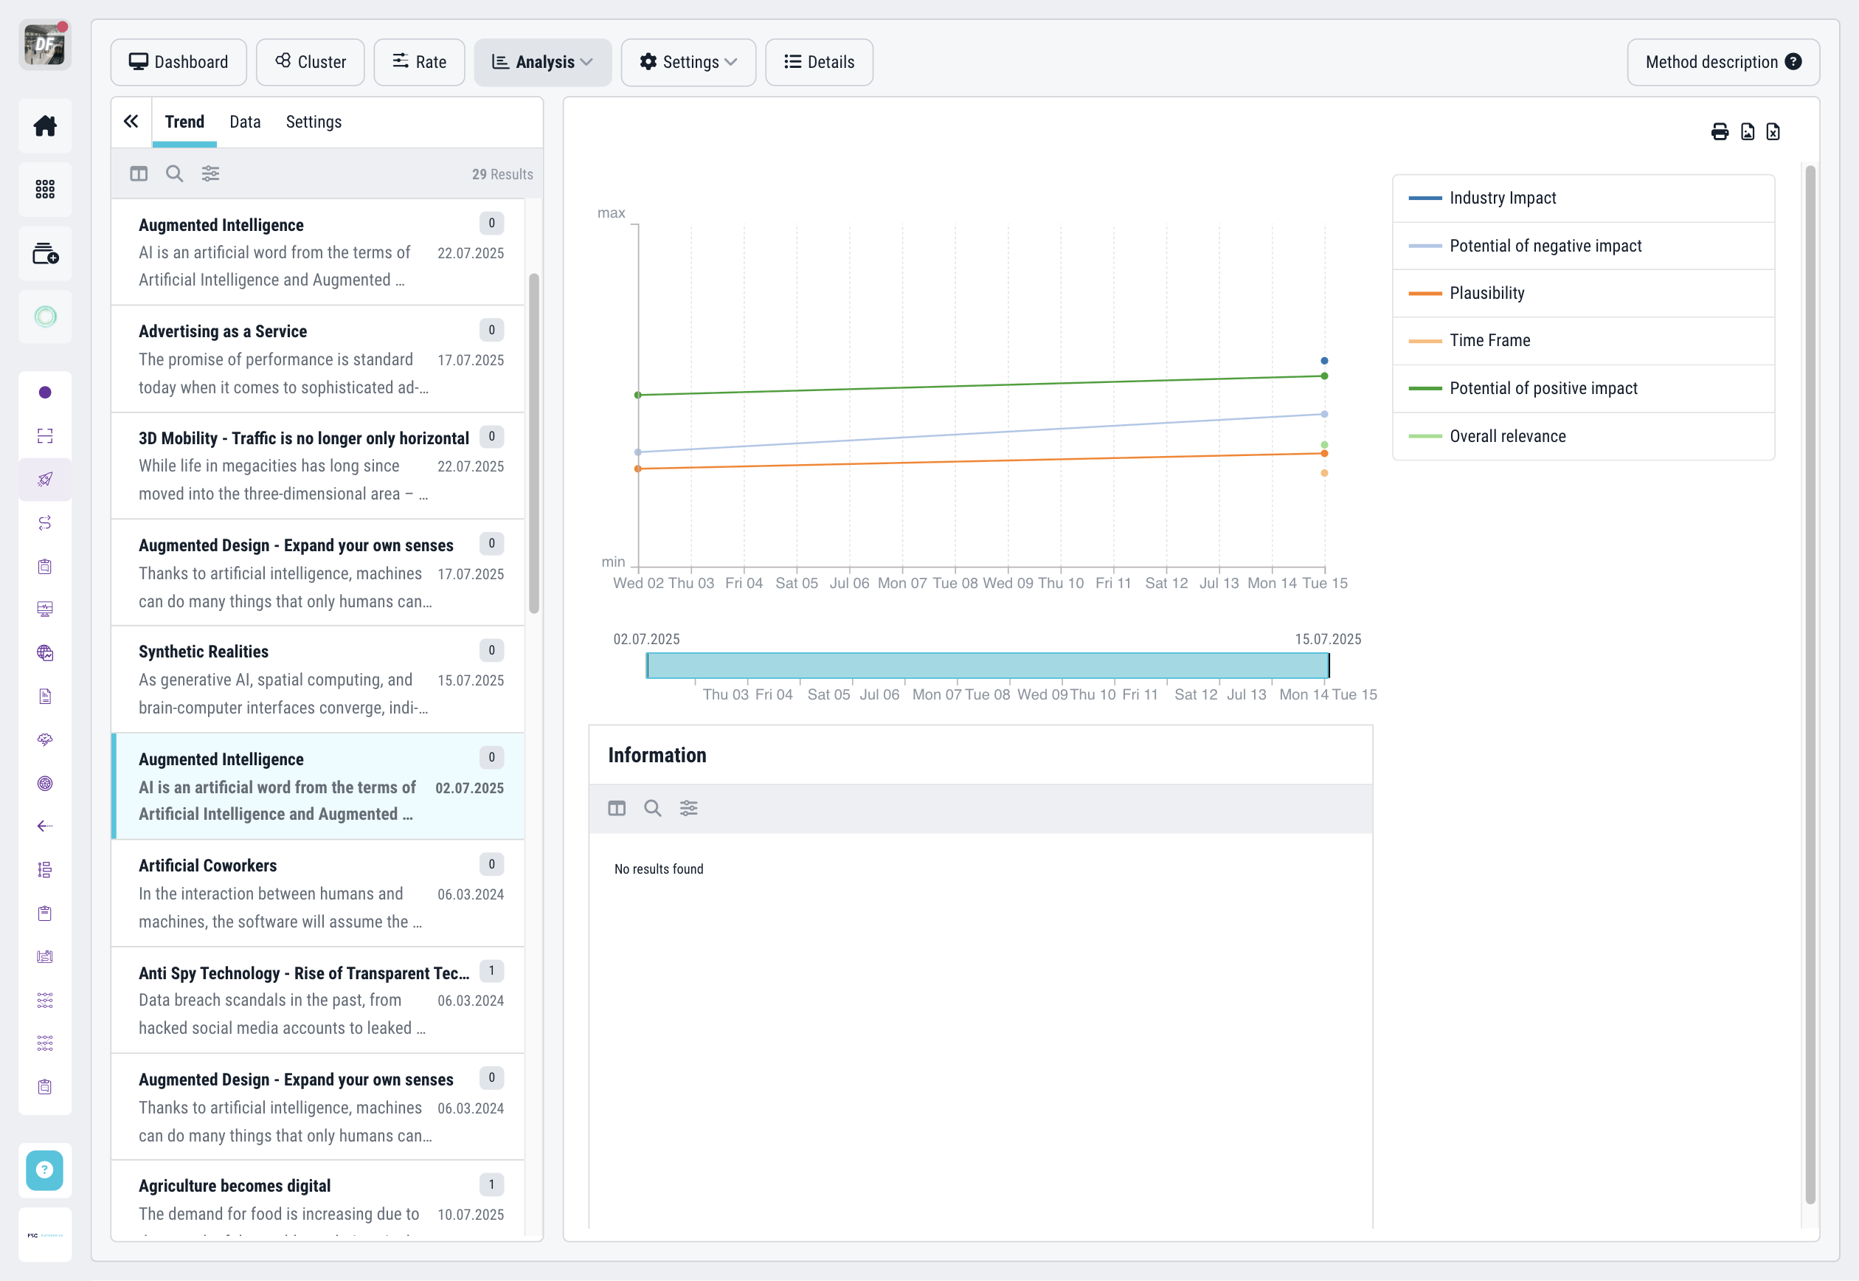Viewport: 1859px width, 1281px height.
Task: Click the Method description button
Action: coord(1723,62)
